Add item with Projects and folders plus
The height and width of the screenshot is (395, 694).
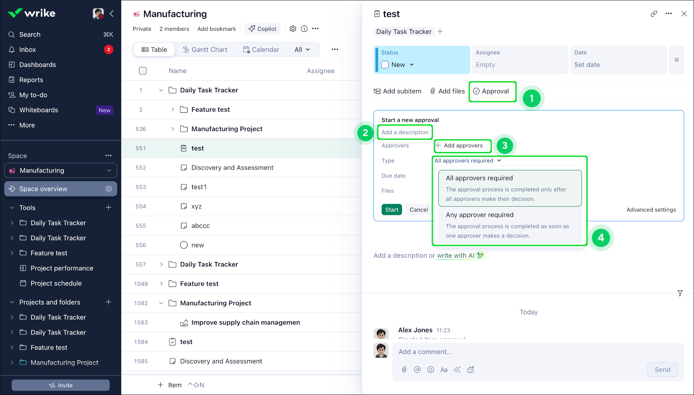point(109,302)
